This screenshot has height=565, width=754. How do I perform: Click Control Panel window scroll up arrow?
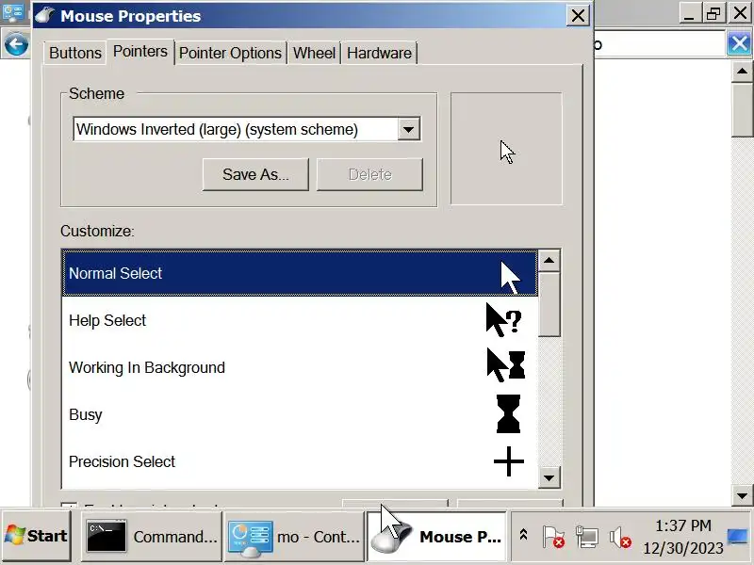click(x=742, y=72)
